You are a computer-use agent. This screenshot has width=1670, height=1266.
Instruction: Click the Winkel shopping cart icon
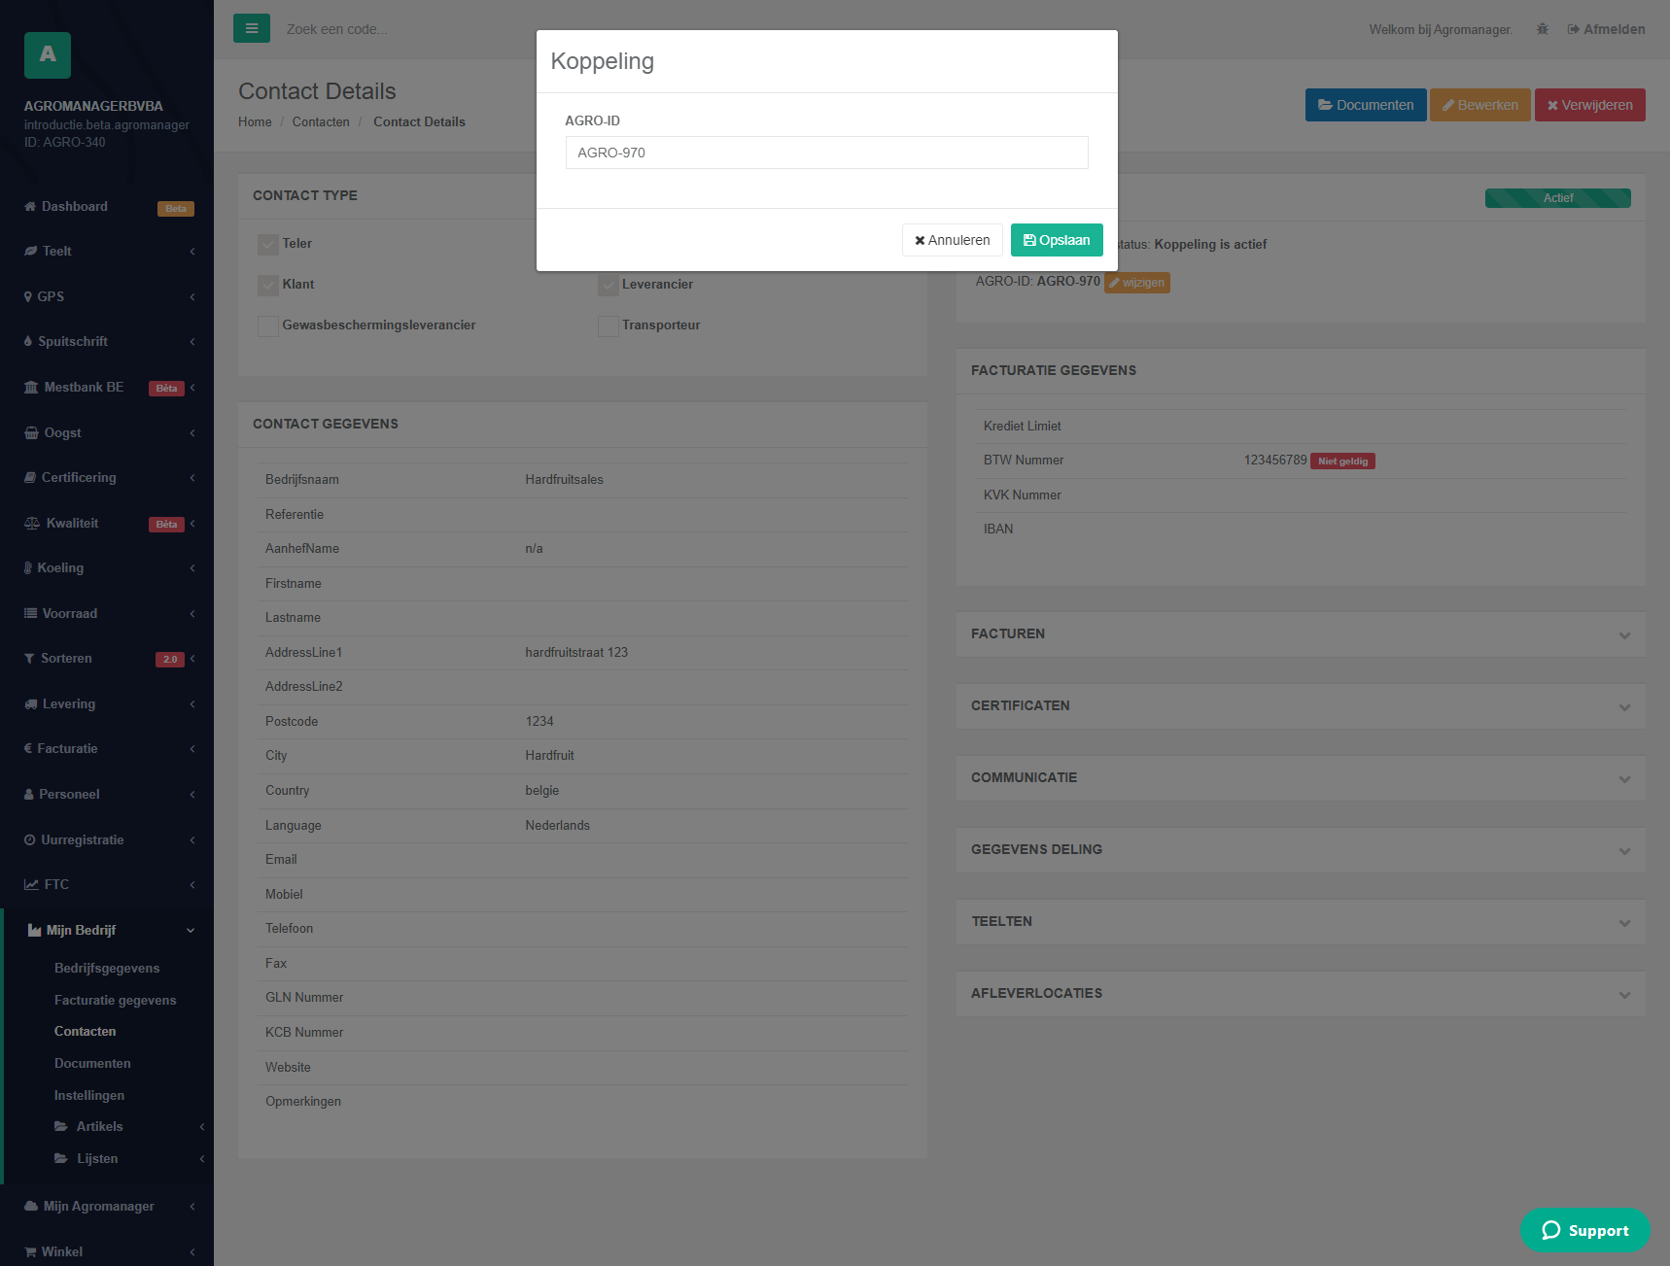(30, 1251)
